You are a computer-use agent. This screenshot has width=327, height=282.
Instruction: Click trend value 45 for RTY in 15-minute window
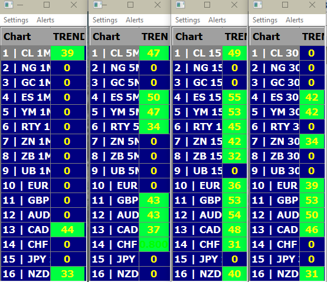tap(234, 127)
